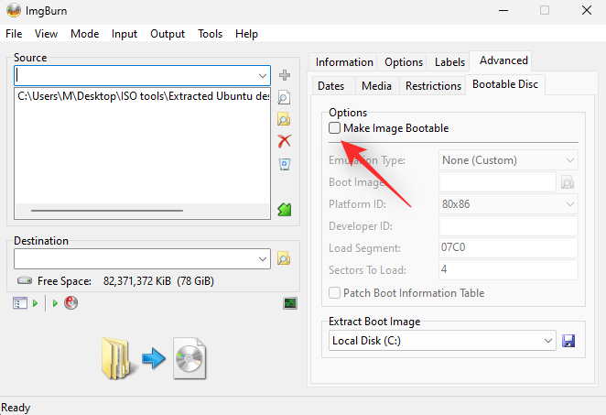Click the recycle bin clear list icon
This screenshot has height=415, width=606.
click(285, 164)
